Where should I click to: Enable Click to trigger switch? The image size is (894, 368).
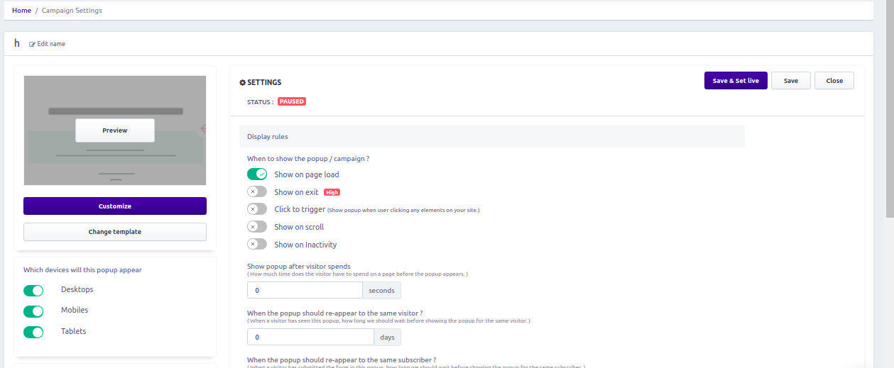(x=257, y=209)
